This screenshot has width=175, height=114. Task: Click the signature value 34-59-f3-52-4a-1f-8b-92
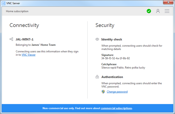pyautogui.click(x=115, y=58)
